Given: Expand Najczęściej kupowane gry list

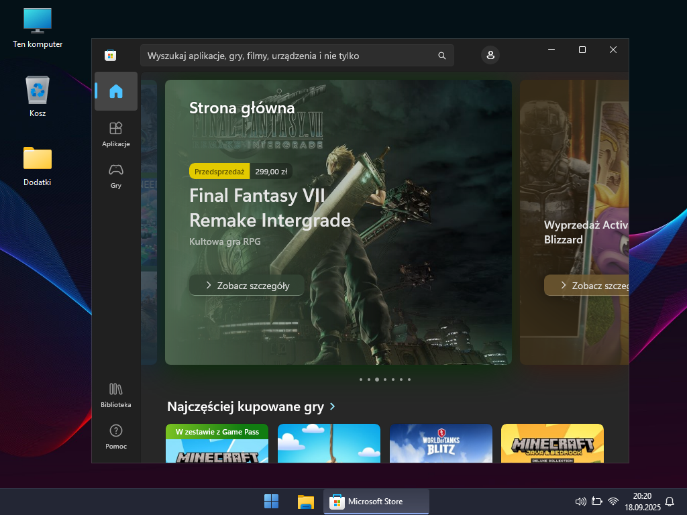Looking at the screenshot, I should (333, 407).
